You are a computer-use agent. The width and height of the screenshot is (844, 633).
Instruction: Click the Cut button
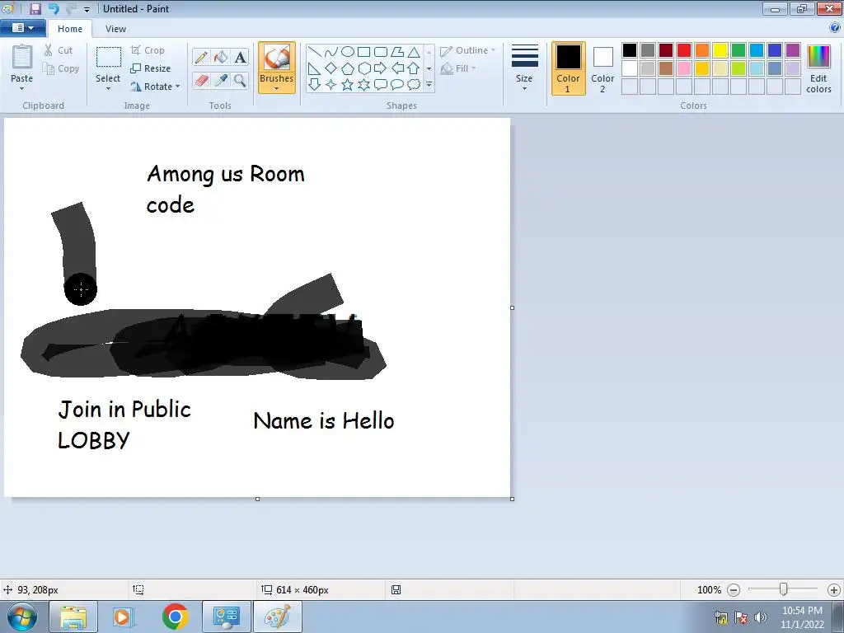point(59,50)
